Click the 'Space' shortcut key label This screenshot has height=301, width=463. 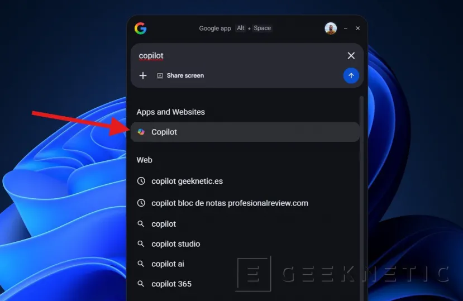tap(262, 28)
